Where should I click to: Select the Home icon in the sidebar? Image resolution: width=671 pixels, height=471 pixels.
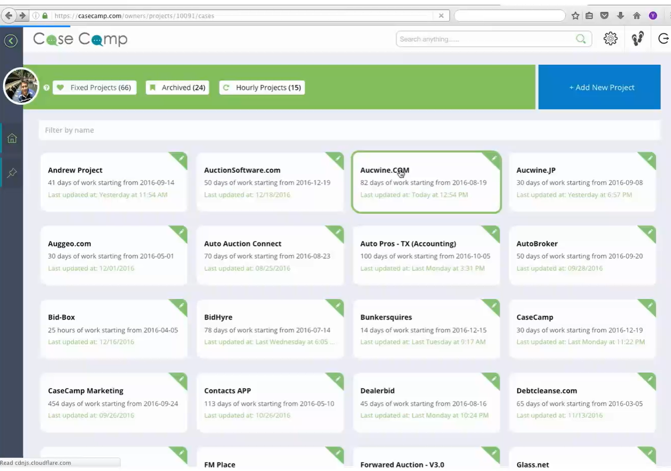[11, 138]
